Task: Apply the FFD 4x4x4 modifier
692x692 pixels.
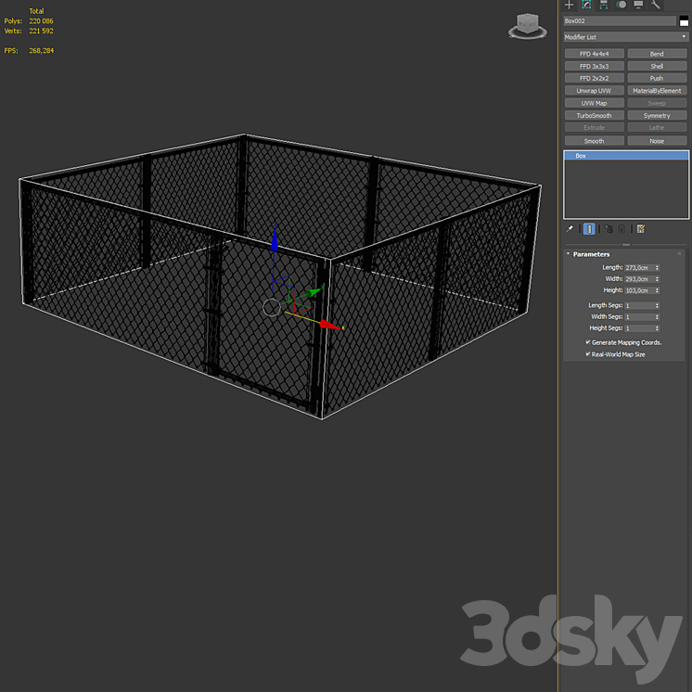Action: coord(594,54)
